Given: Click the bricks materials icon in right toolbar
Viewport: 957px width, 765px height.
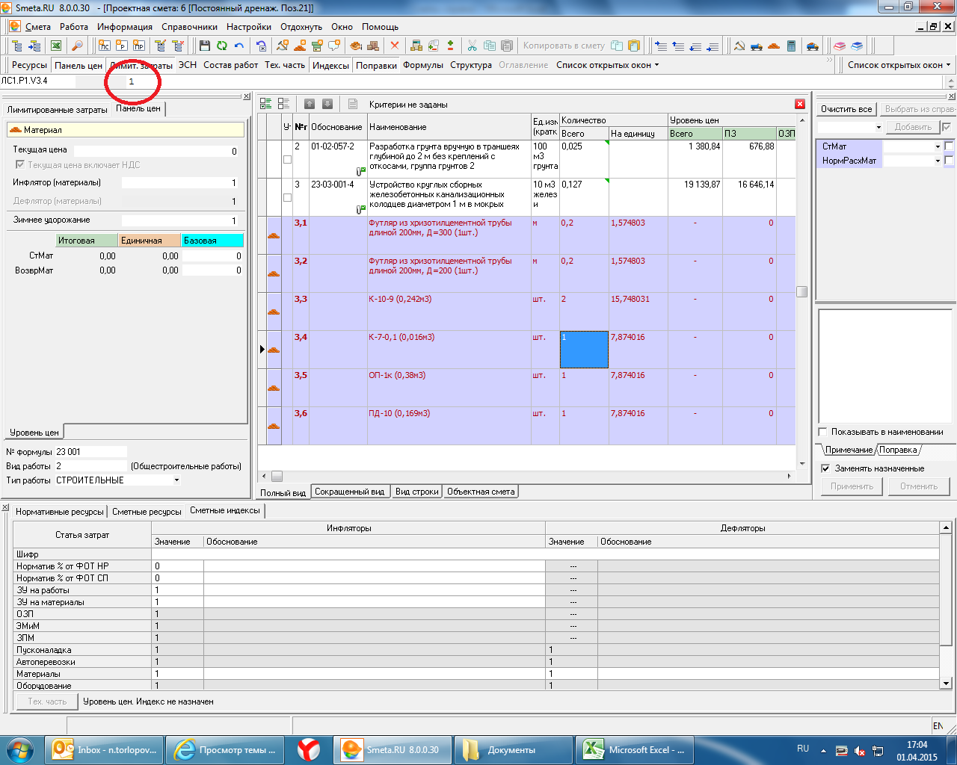Looking at the screenshot, I should coord(774,46).
